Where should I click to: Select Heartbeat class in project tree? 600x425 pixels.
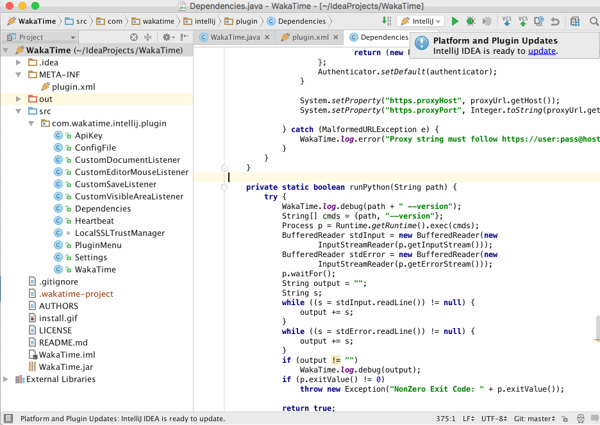click(94, 221)
